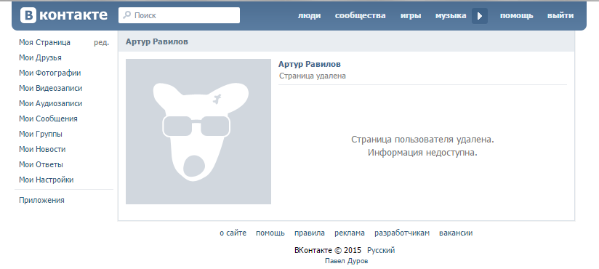599x269 pixels.
Task: Open Приложения in sidebar
Action: [41, 200]
